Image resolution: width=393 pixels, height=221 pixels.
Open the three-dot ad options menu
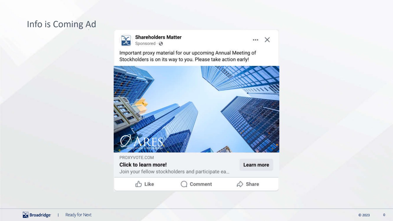(x=255, y=40)
